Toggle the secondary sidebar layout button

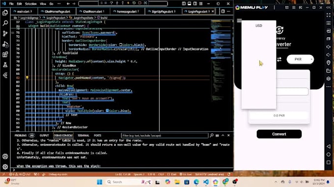tap(195, 3)
